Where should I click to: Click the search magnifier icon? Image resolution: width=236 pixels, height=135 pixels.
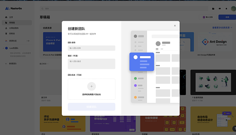(42, 9)
